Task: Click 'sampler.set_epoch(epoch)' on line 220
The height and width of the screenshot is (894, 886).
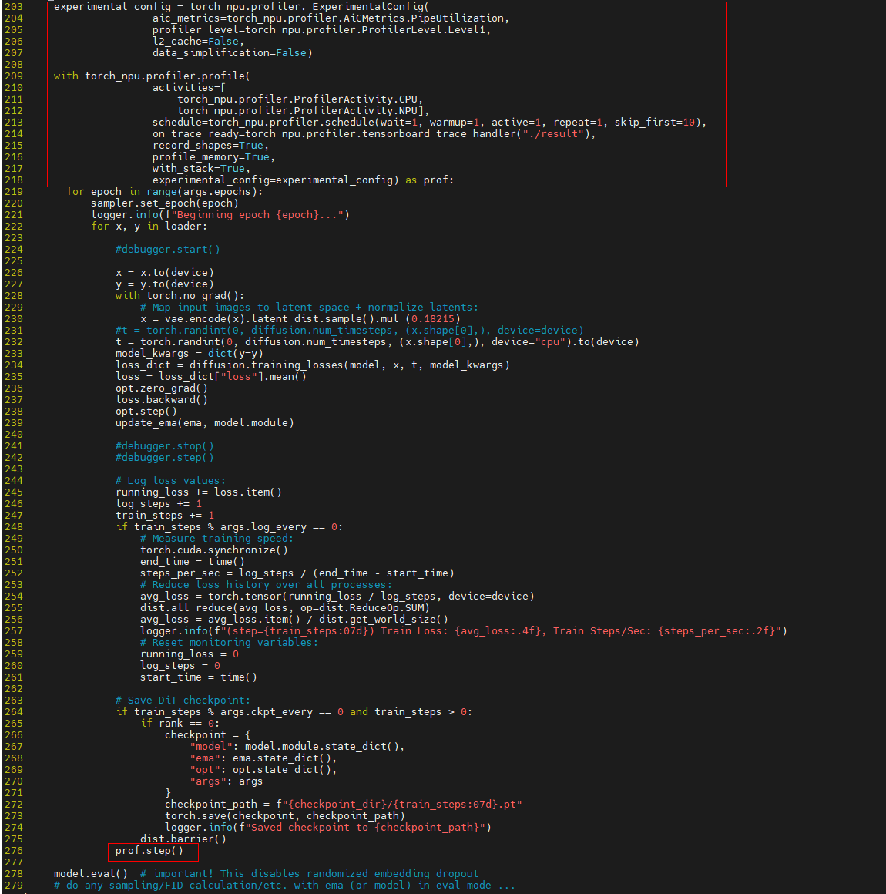Action: tap(164, 203)
